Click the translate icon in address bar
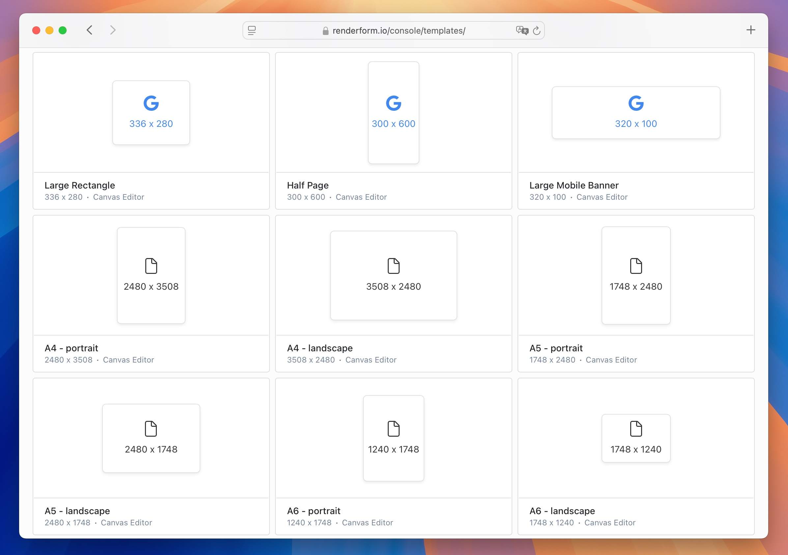The width and height of the screenshot is (788, 555). click(x=522, y=31)
